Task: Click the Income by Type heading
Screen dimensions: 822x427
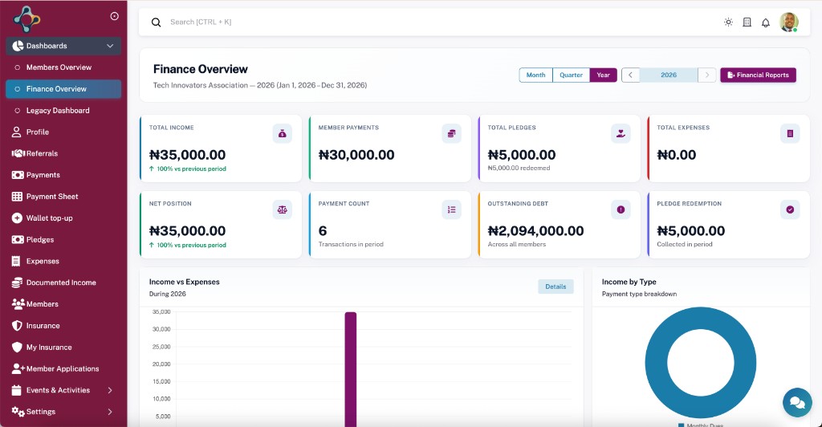Action: pyautogui.click(x=629, y=282)
